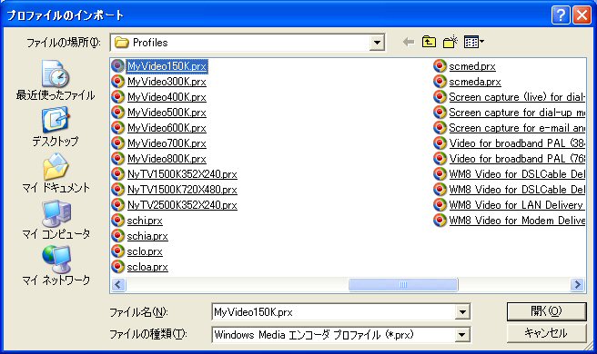Select file scloa.prx
The image size is (597, 354).
pos(147,267)
